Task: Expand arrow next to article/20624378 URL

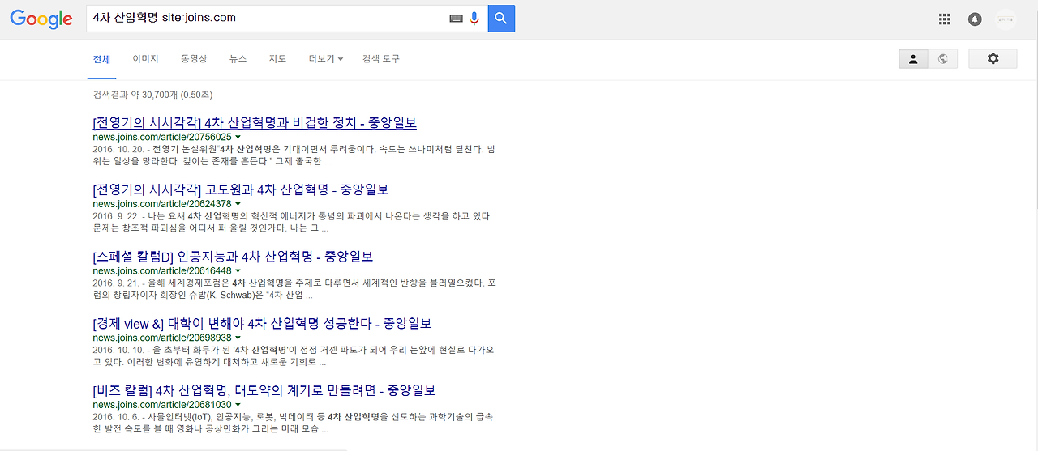Action: [238, 204]
